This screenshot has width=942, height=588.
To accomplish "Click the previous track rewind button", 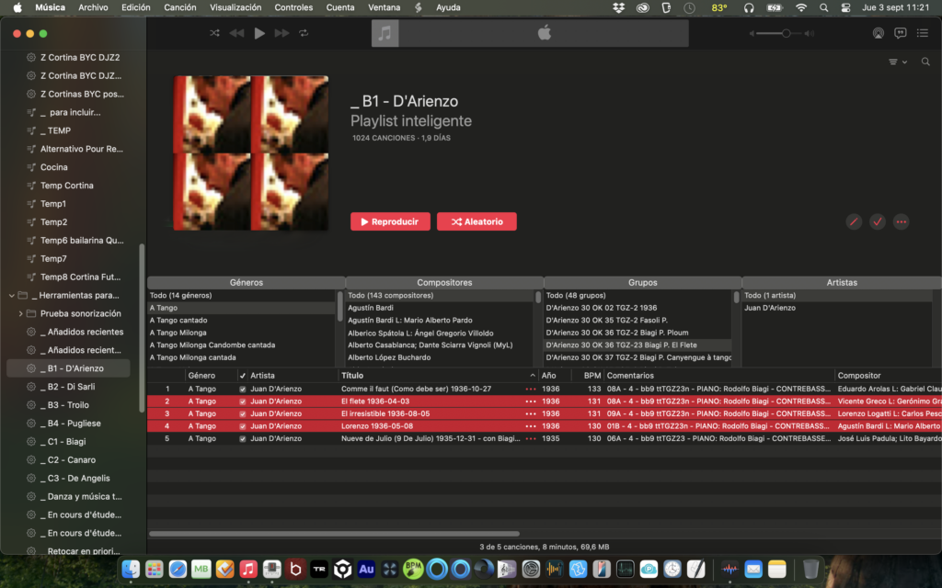I will pyautogui.click(x=236, y=33).
